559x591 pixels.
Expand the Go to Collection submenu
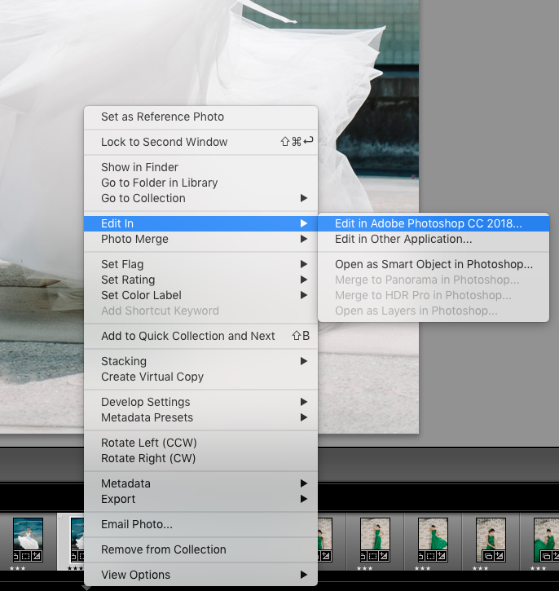pyautogui.click(x=200, y=198)
